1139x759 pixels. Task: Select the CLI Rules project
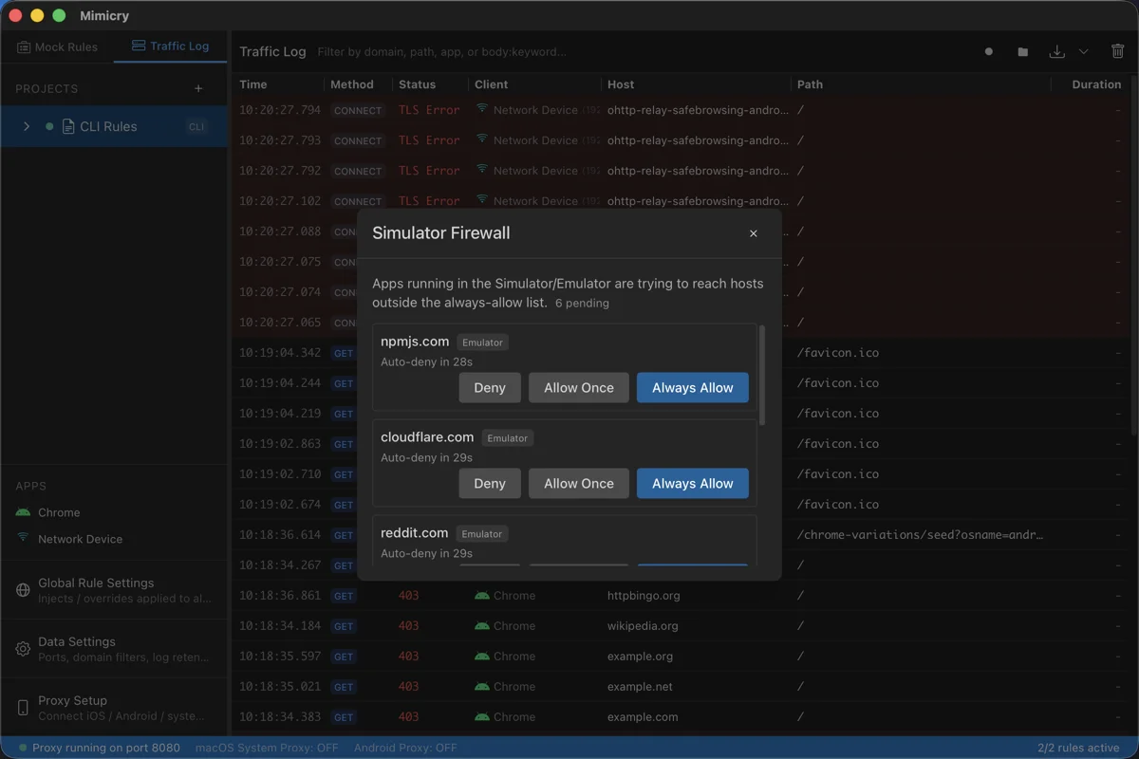114,126
